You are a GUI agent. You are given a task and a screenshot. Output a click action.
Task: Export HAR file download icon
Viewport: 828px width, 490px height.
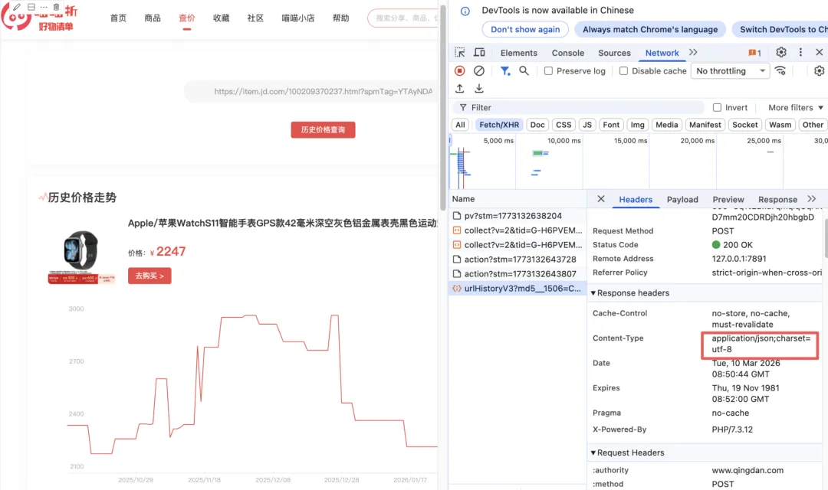[x=479, y=88]
